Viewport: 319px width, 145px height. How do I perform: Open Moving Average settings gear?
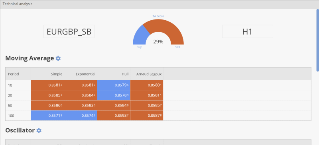pyautogui.click(x=58, y=58)
